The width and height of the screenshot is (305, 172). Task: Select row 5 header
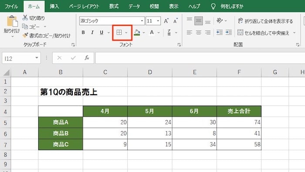pyautogui.click(x=5, y=123)
